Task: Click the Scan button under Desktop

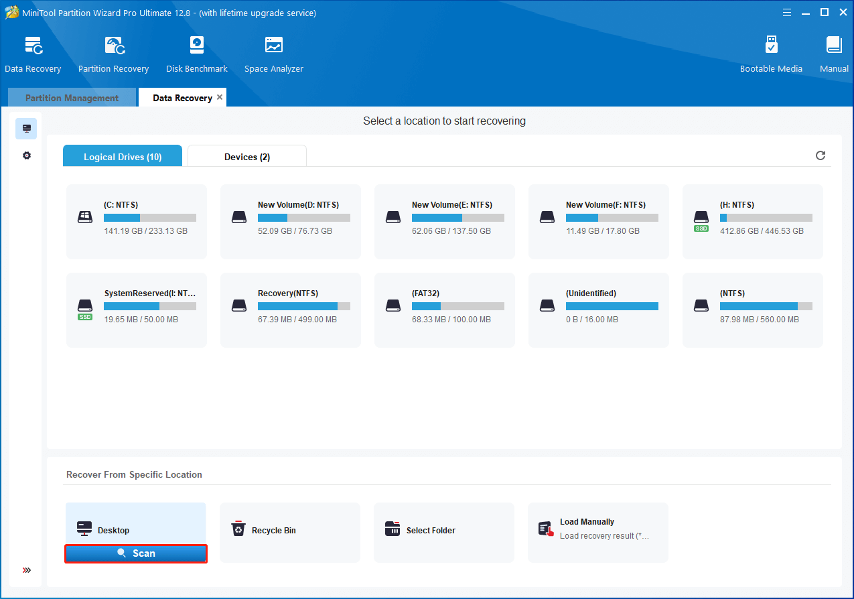Action: (136, 553)
